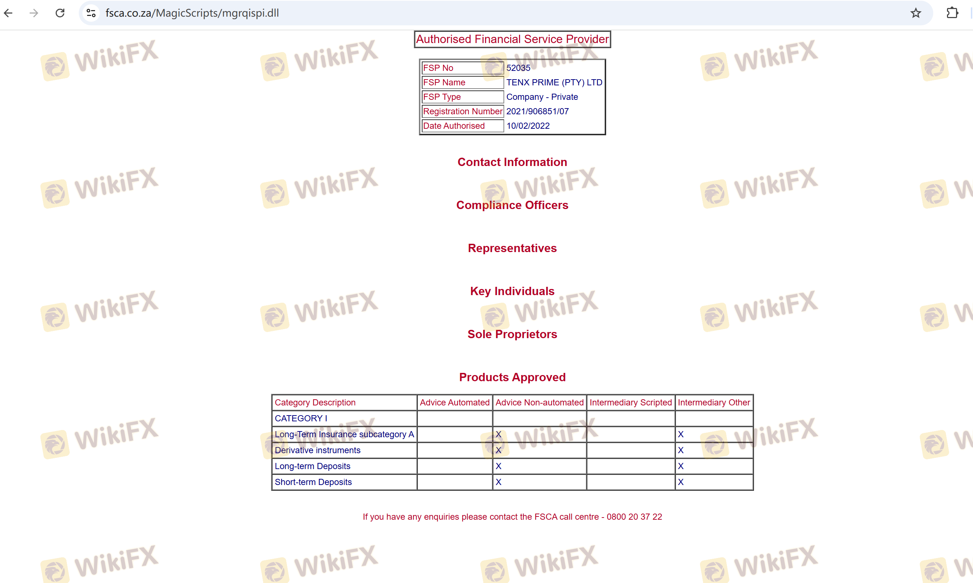The image size is (973, 583).
Task: Click the browser forward arrow
Action: [x=34, y=13]
